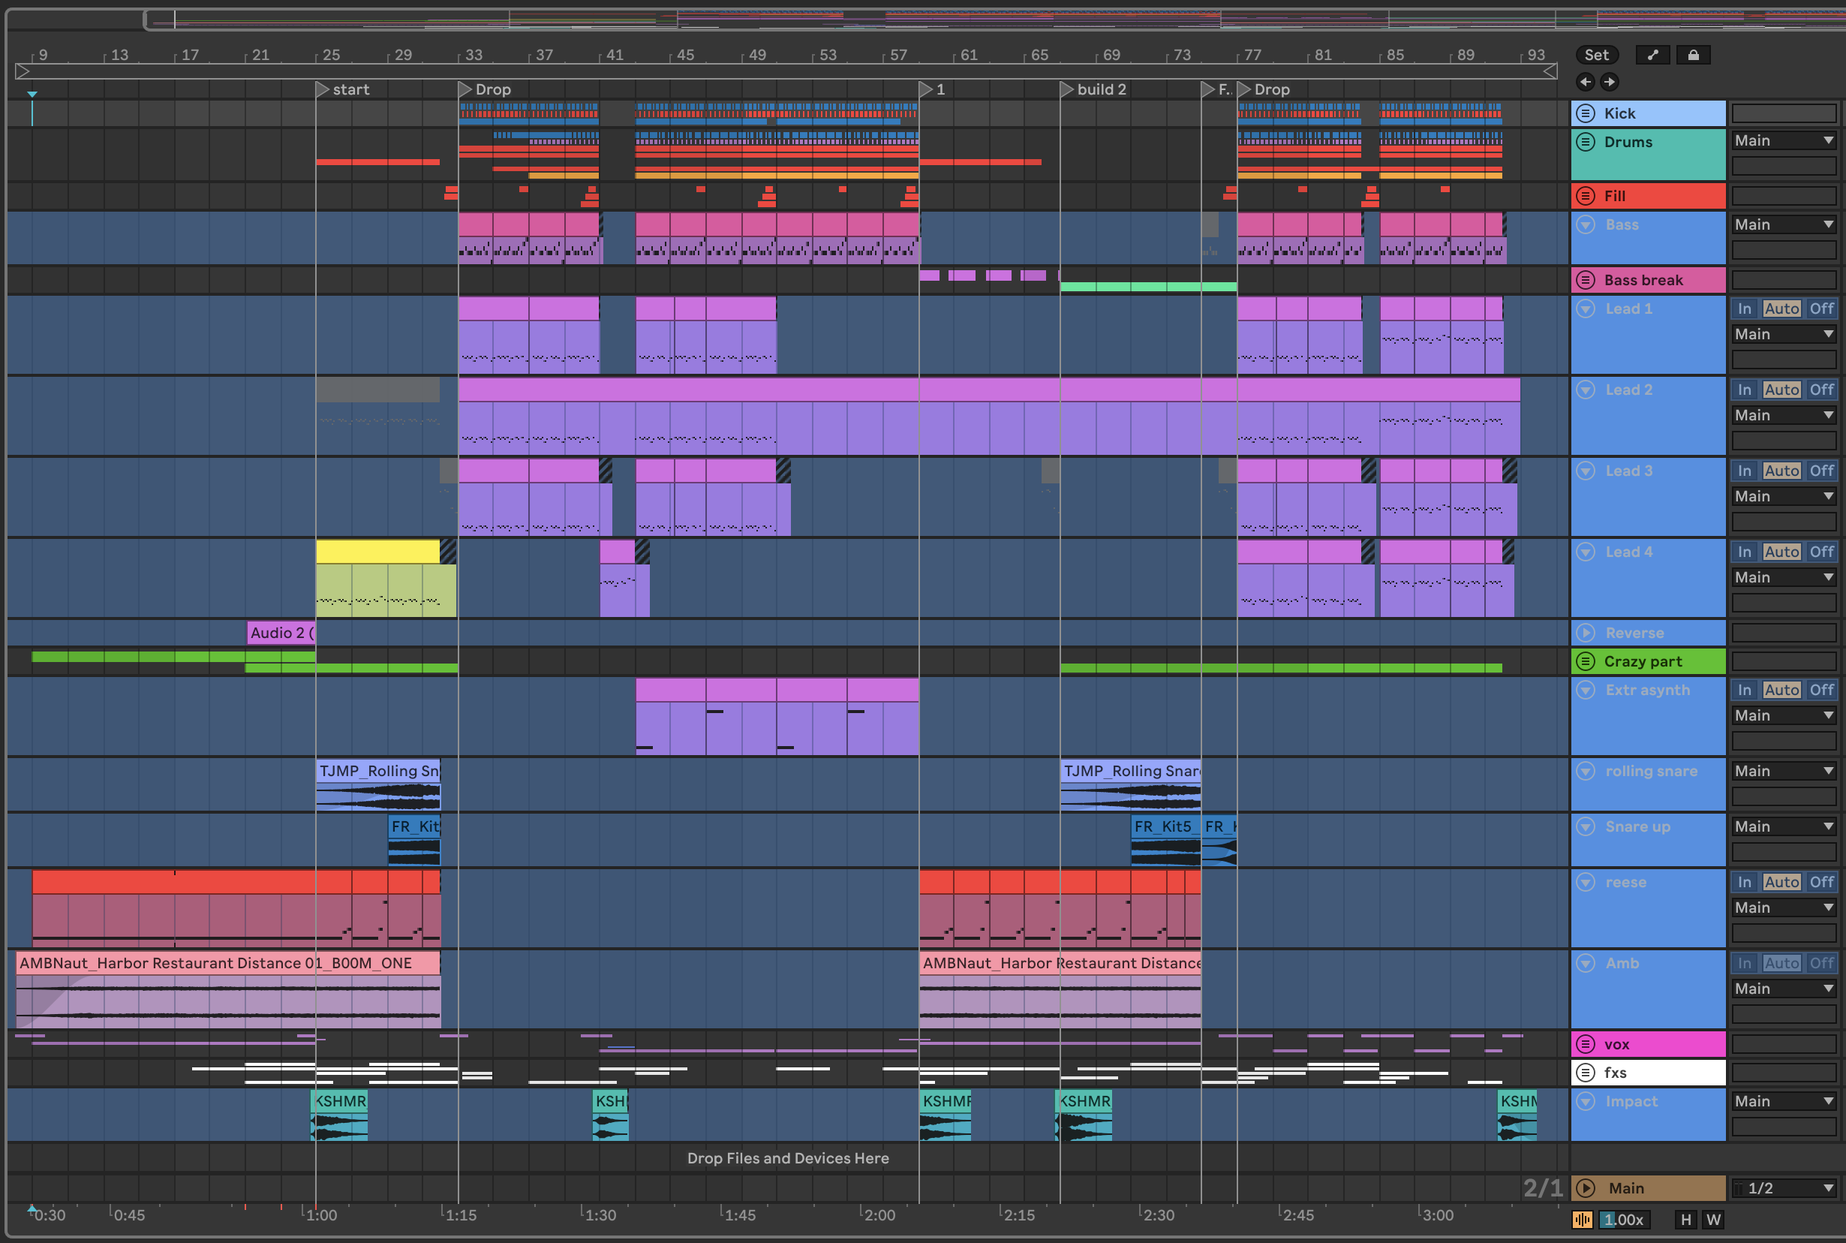Image resolution: width=1846 pixels, height=1243 pixels.
Task: Jump to previous locator arrow
Action: point(1586,82)
